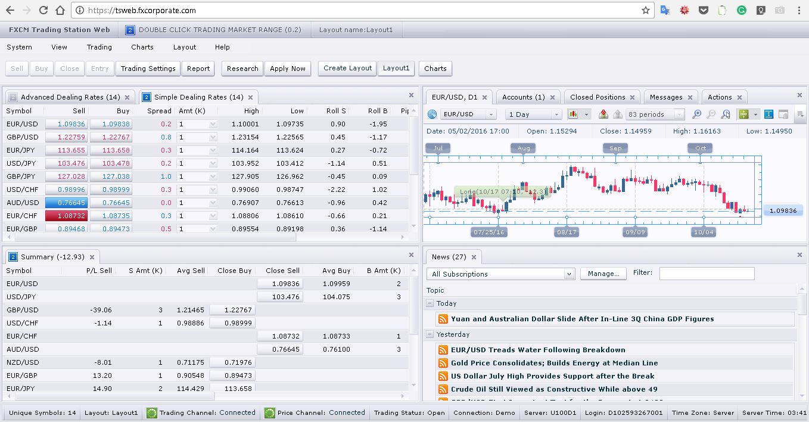Open the Chrome three-dot menu

click(798, 10)
